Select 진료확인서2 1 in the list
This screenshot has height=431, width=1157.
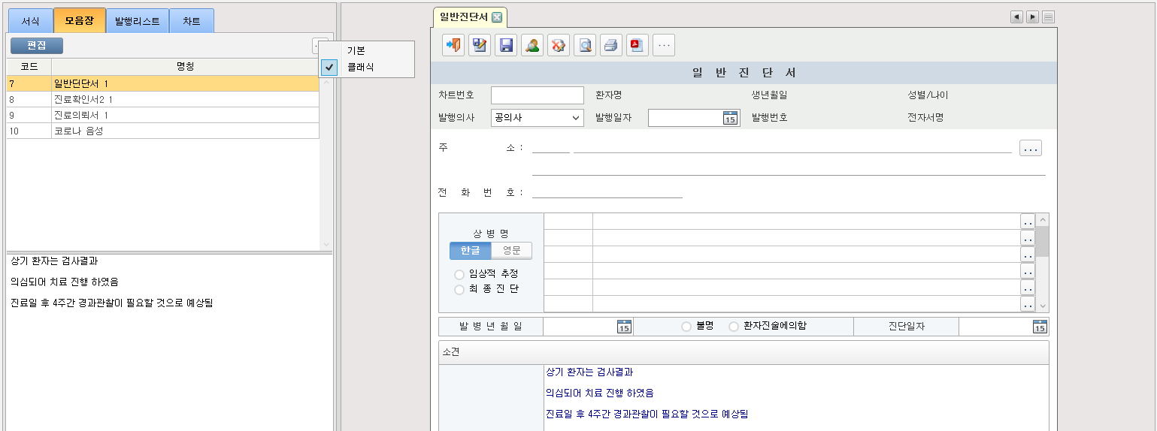point(83,99)
